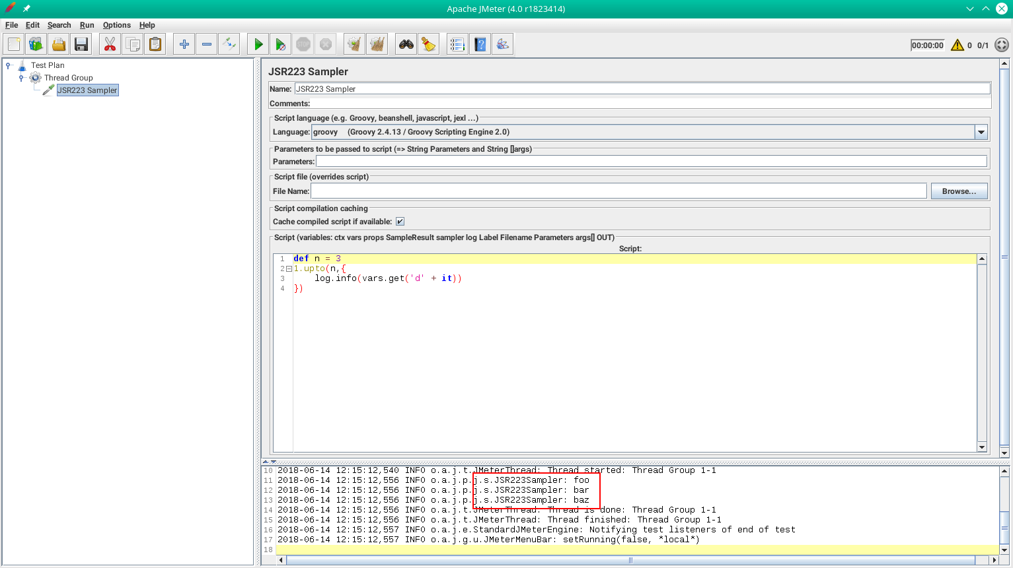
Task: Create a test plan from templates
Action: [36, 44]
